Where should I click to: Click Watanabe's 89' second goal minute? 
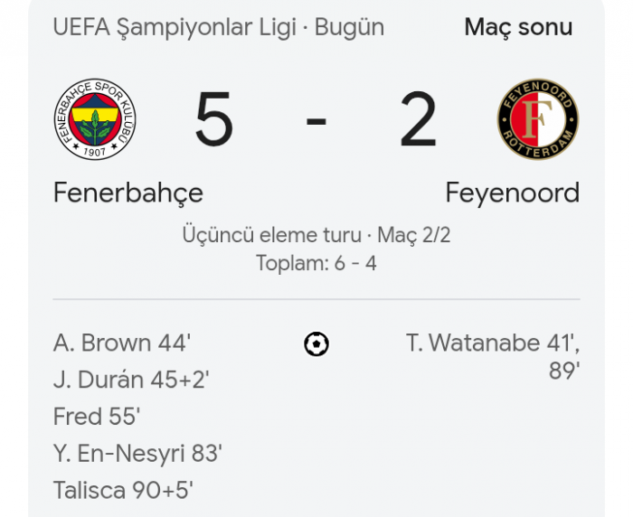562,371
